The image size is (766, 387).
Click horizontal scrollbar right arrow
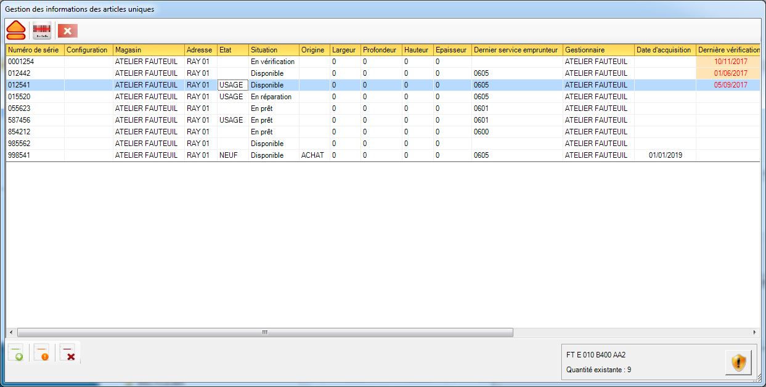[x=754, y=332]
